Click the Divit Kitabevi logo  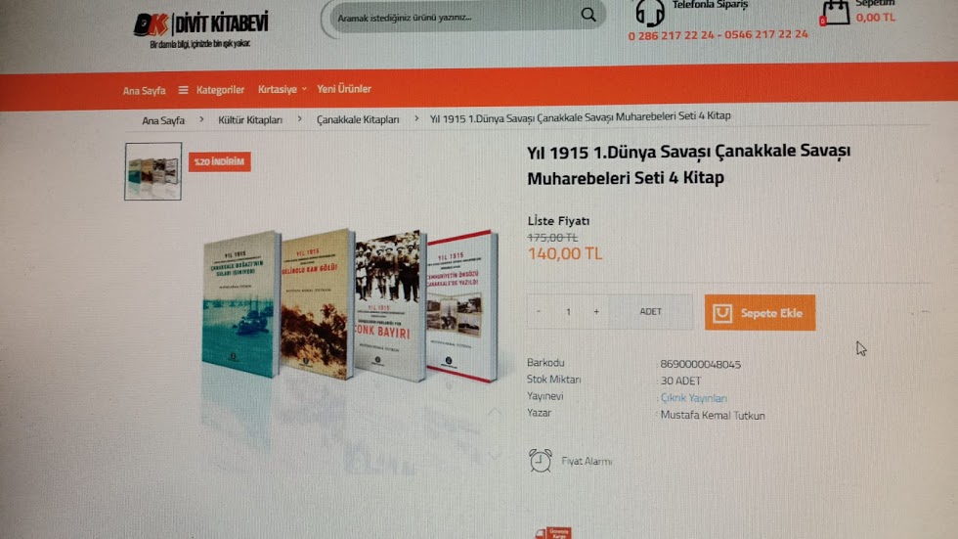[201, 29]
